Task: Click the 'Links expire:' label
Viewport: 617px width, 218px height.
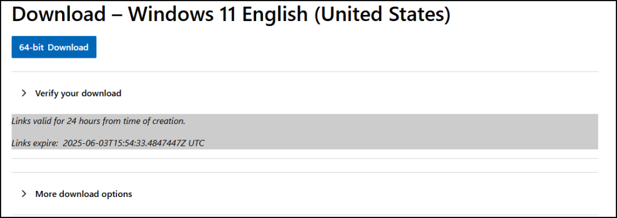Action: [35, 143]
